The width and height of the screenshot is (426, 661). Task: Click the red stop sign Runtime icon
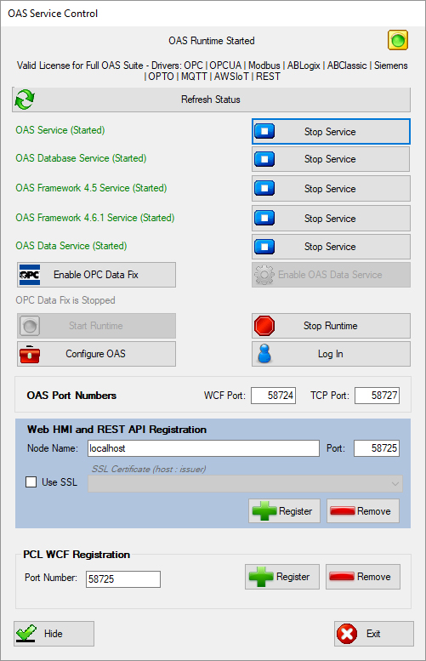click(264, 326)
